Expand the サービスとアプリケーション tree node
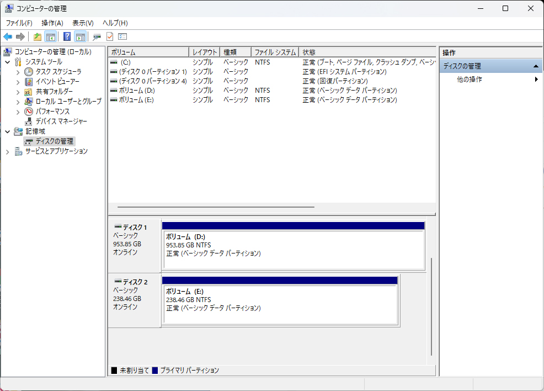 pos(8,151)
